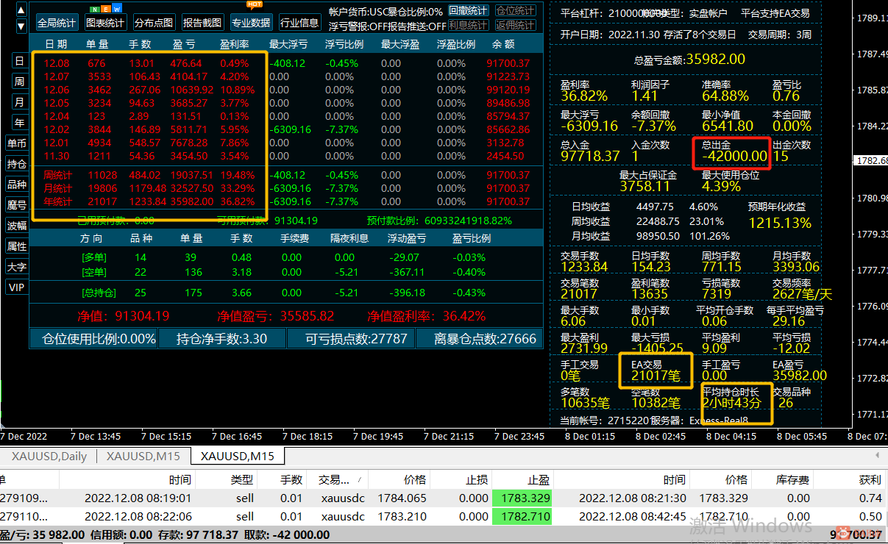888x544 pixels.
Task: Select 返佣统计 rebate statistics
Action: coord(516,25)
